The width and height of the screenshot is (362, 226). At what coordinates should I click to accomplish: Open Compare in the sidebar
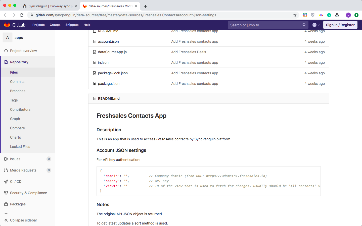17,128
